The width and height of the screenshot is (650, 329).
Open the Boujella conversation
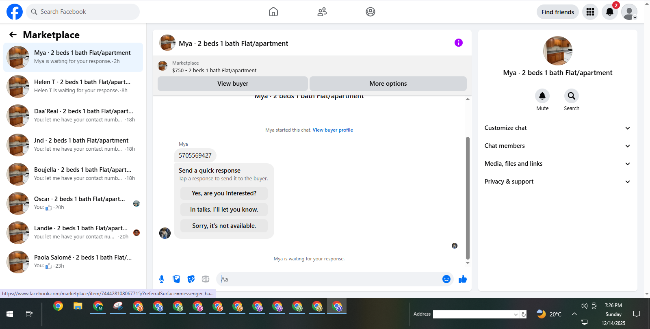pyautogui.click(x=73, y=174)
